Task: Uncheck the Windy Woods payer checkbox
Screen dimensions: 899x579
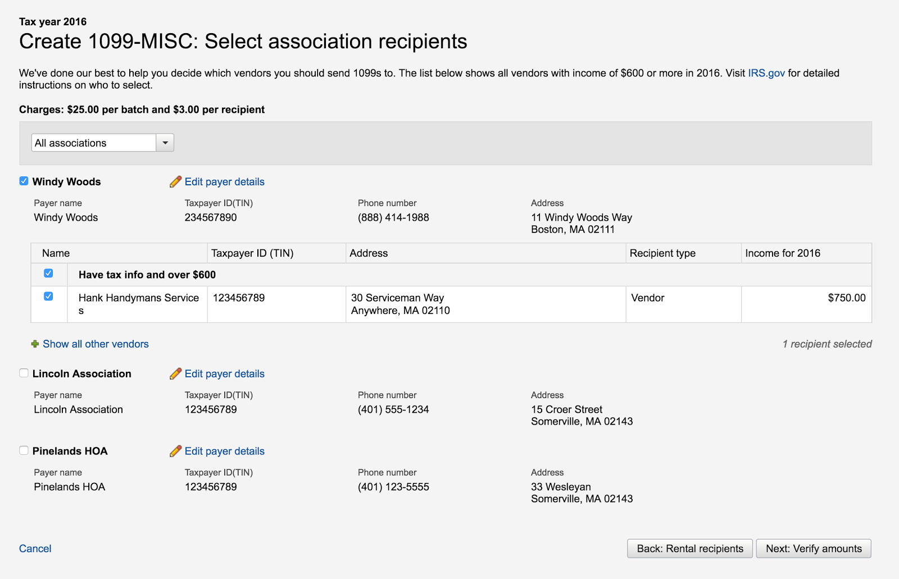Action: tap(24, 181)
